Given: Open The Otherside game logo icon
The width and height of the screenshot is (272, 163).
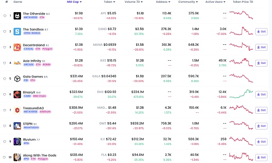Looking at the screenshot, I should pos(17,16).
